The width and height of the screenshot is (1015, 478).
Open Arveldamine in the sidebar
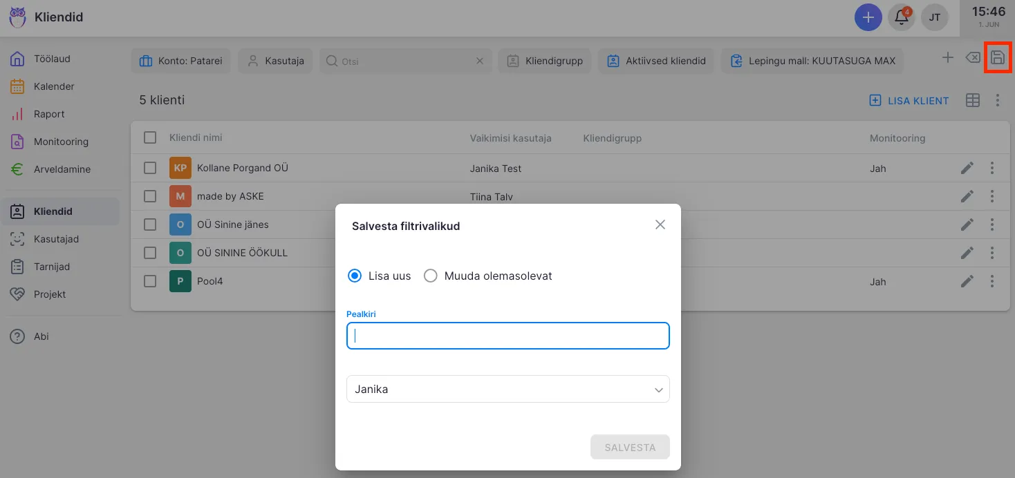point(62,169)
